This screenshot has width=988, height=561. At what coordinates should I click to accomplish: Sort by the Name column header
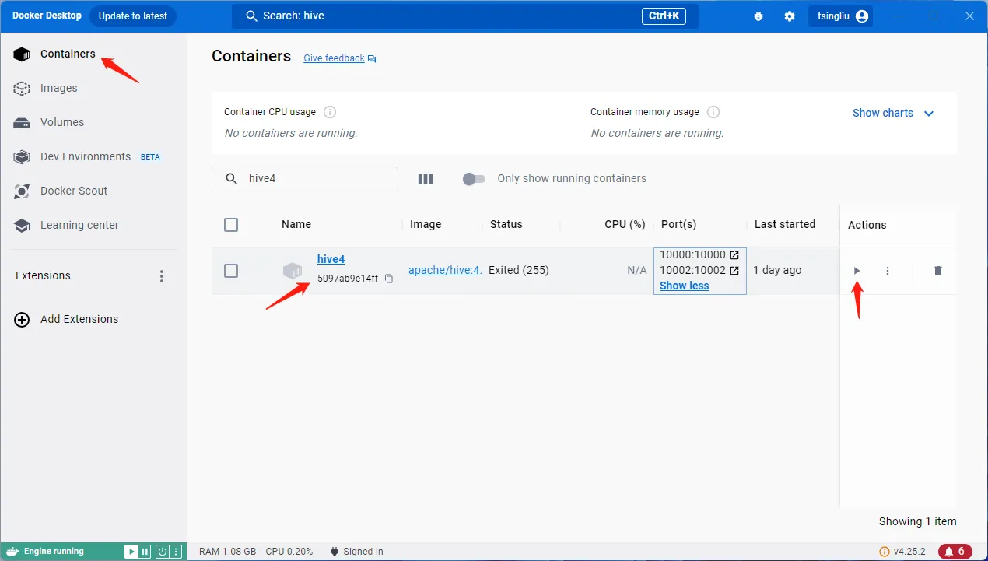point(296,224)
